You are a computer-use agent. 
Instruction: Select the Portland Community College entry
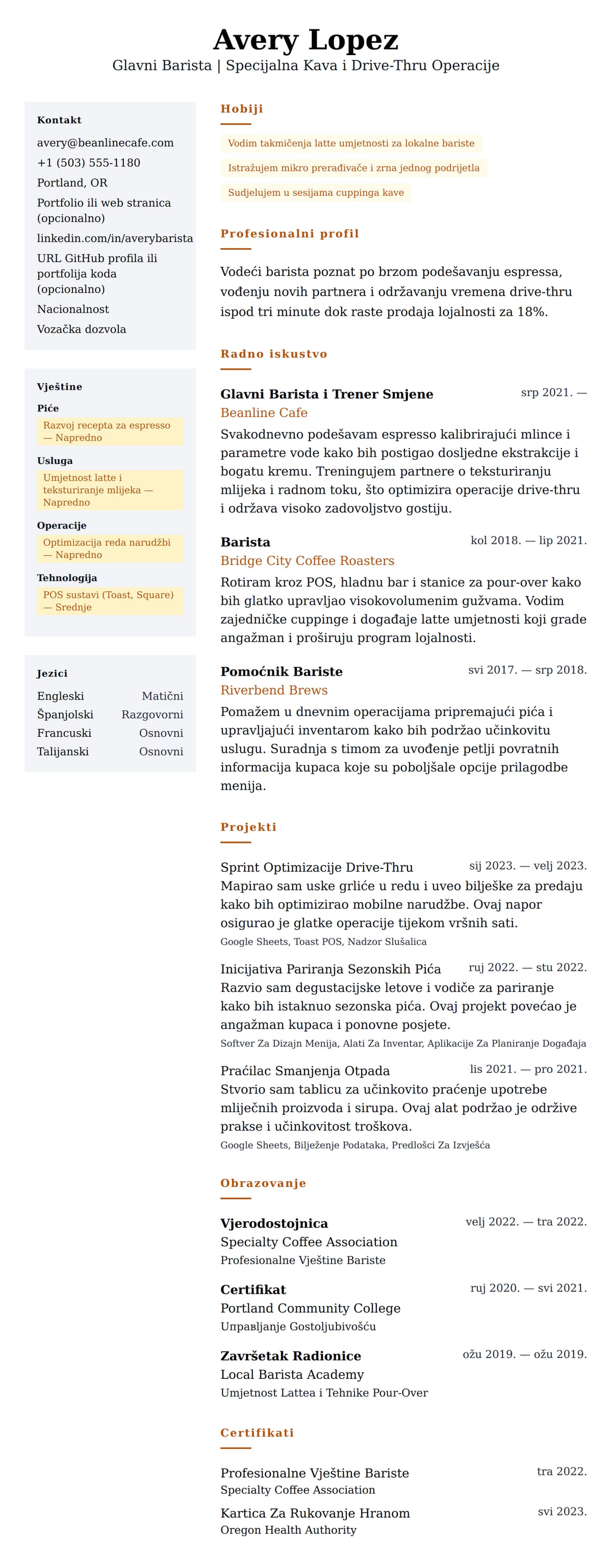click(x=310, y=1308)
